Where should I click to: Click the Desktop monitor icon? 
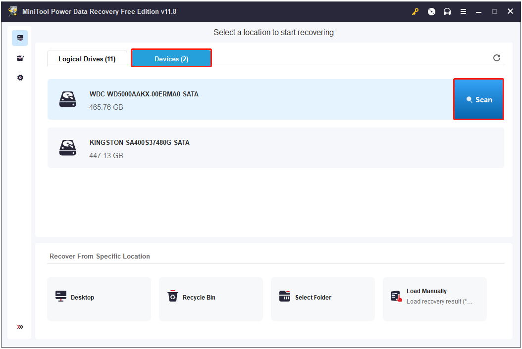click(x=61, y=296)
